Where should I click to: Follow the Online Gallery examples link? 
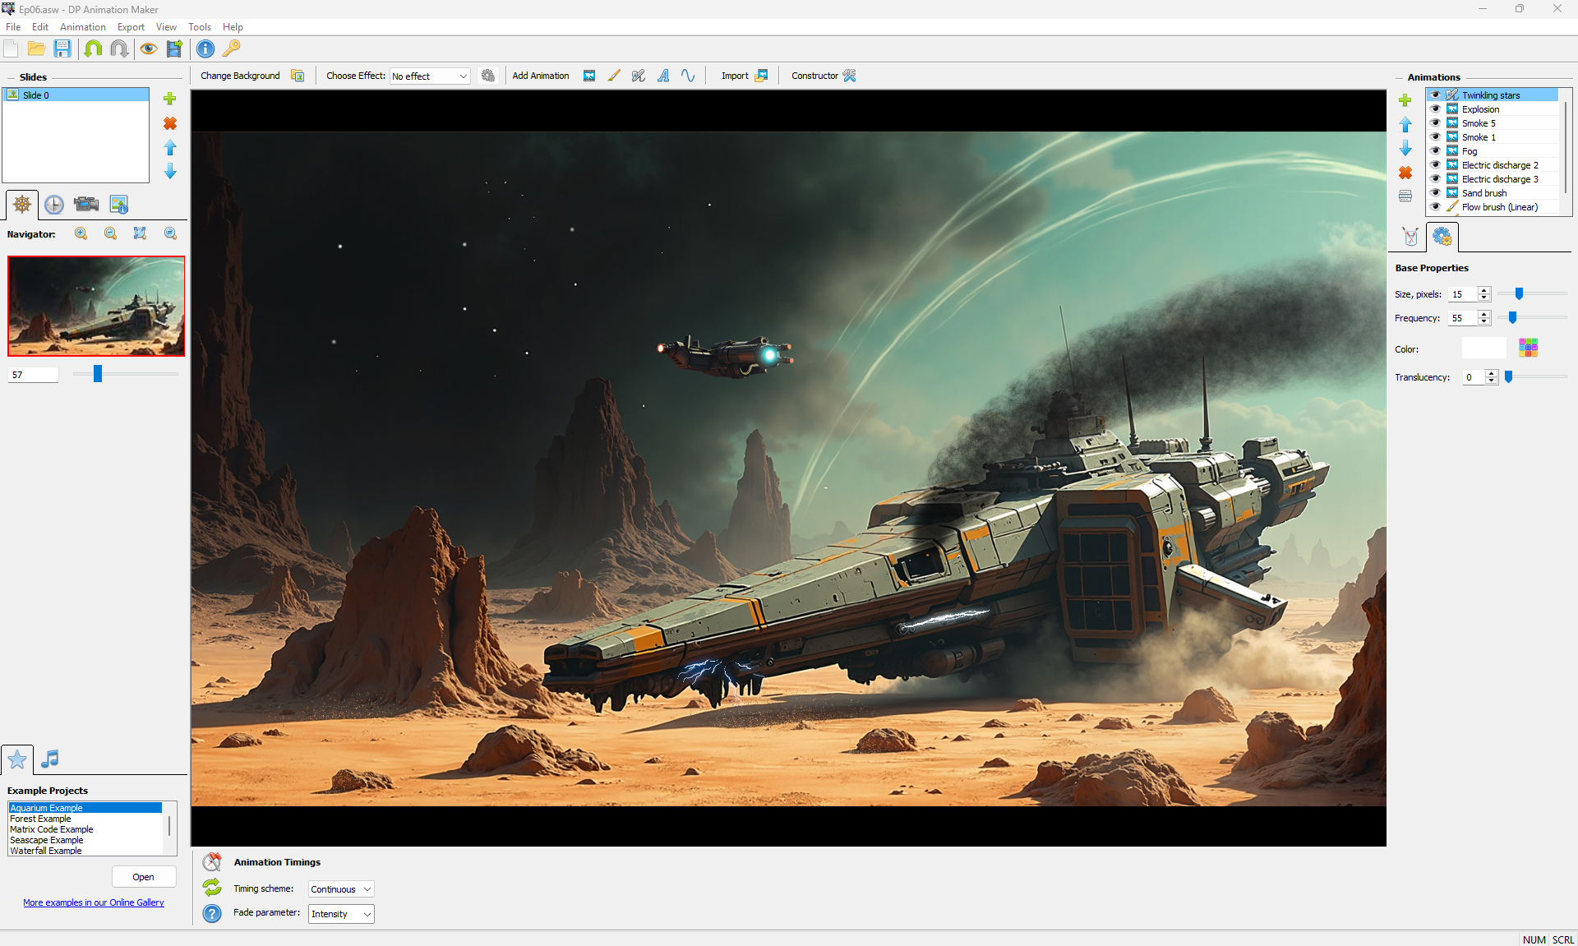(94, 902)
